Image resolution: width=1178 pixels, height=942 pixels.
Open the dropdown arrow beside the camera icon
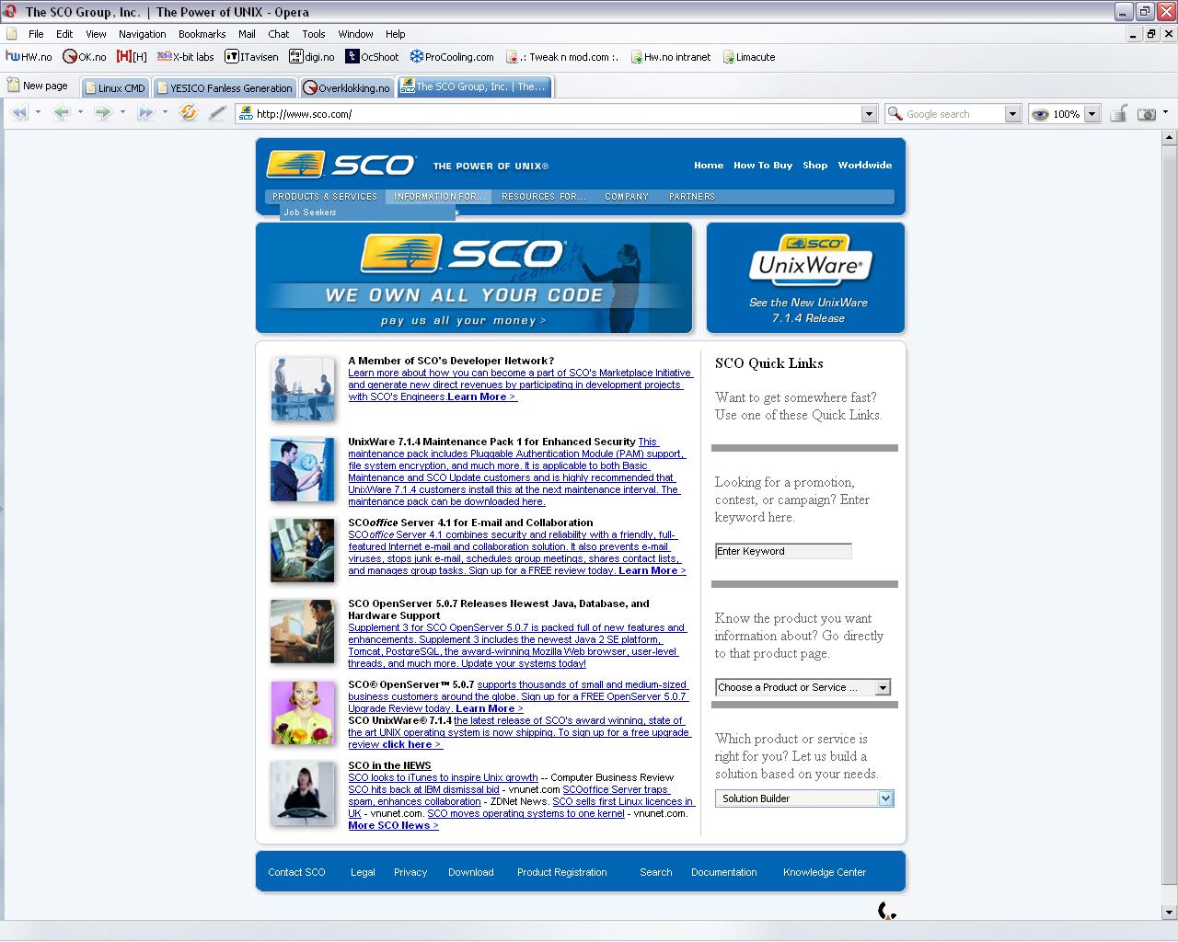[1165, 114]
